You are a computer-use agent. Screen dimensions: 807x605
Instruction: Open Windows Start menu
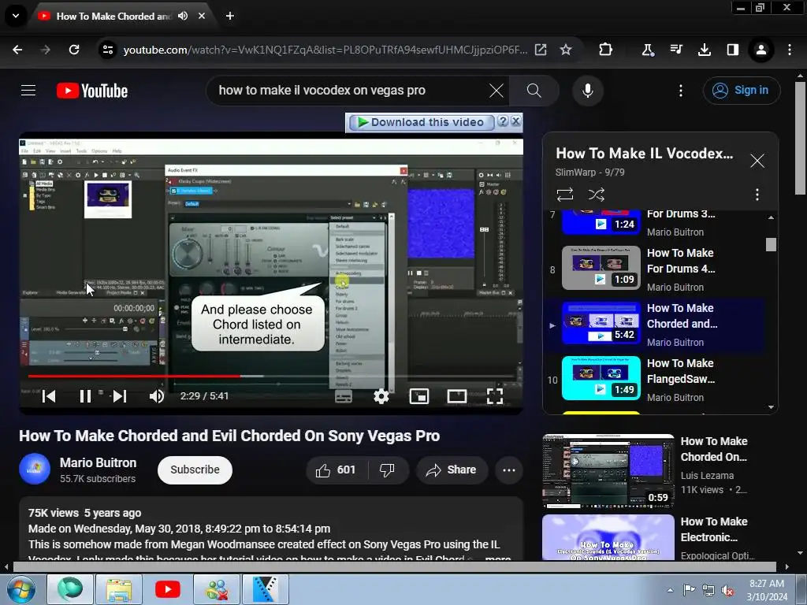20,589
